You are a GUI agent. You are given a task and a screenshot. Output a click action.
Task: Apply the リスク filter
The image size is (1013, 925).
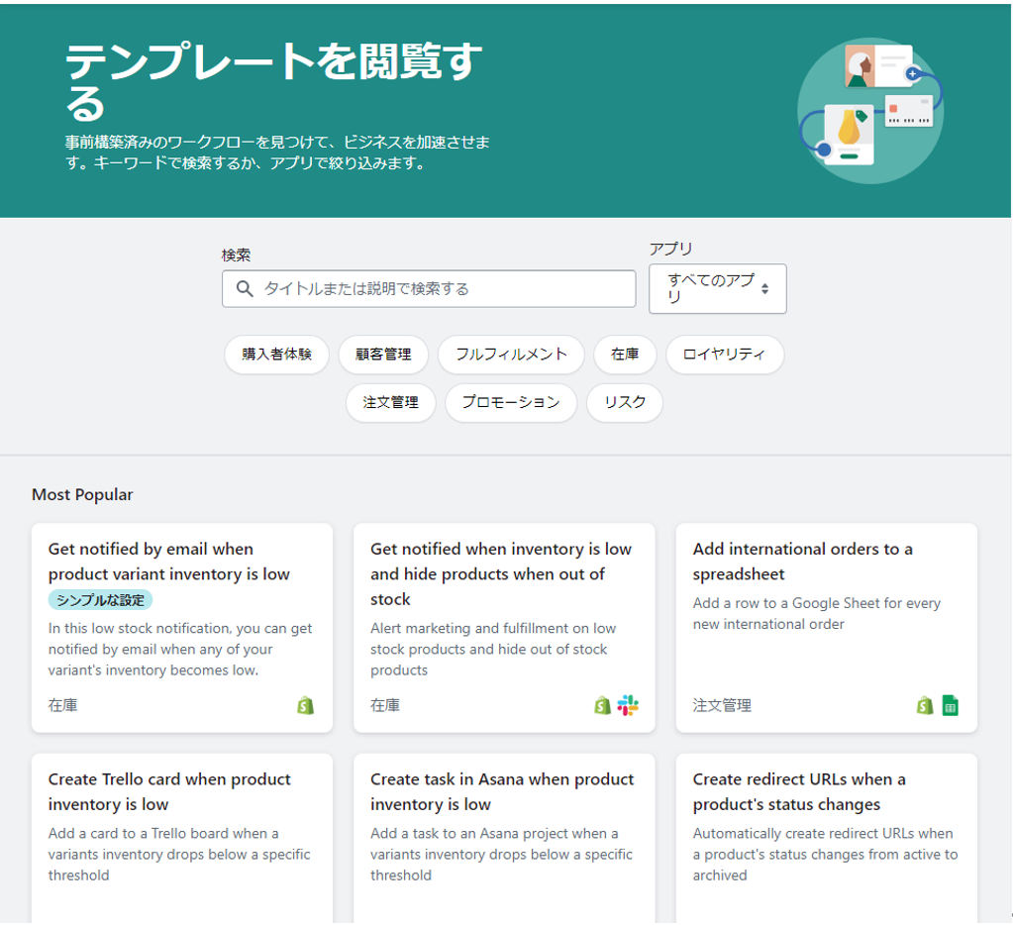[624, 402]
